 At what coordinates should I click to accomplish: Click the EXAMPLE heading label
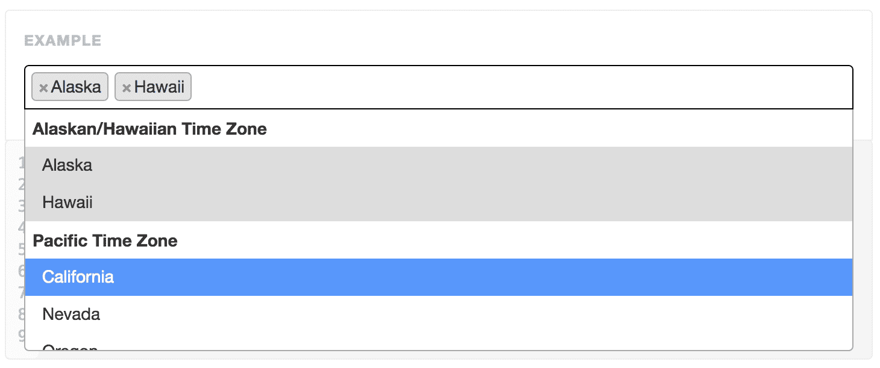(62, 40)
